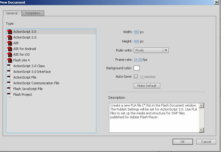Viewport: 221px width, 152px height.
Task: Confirm with the OK button
Action: pyautogui.click(x=183, y=142)
